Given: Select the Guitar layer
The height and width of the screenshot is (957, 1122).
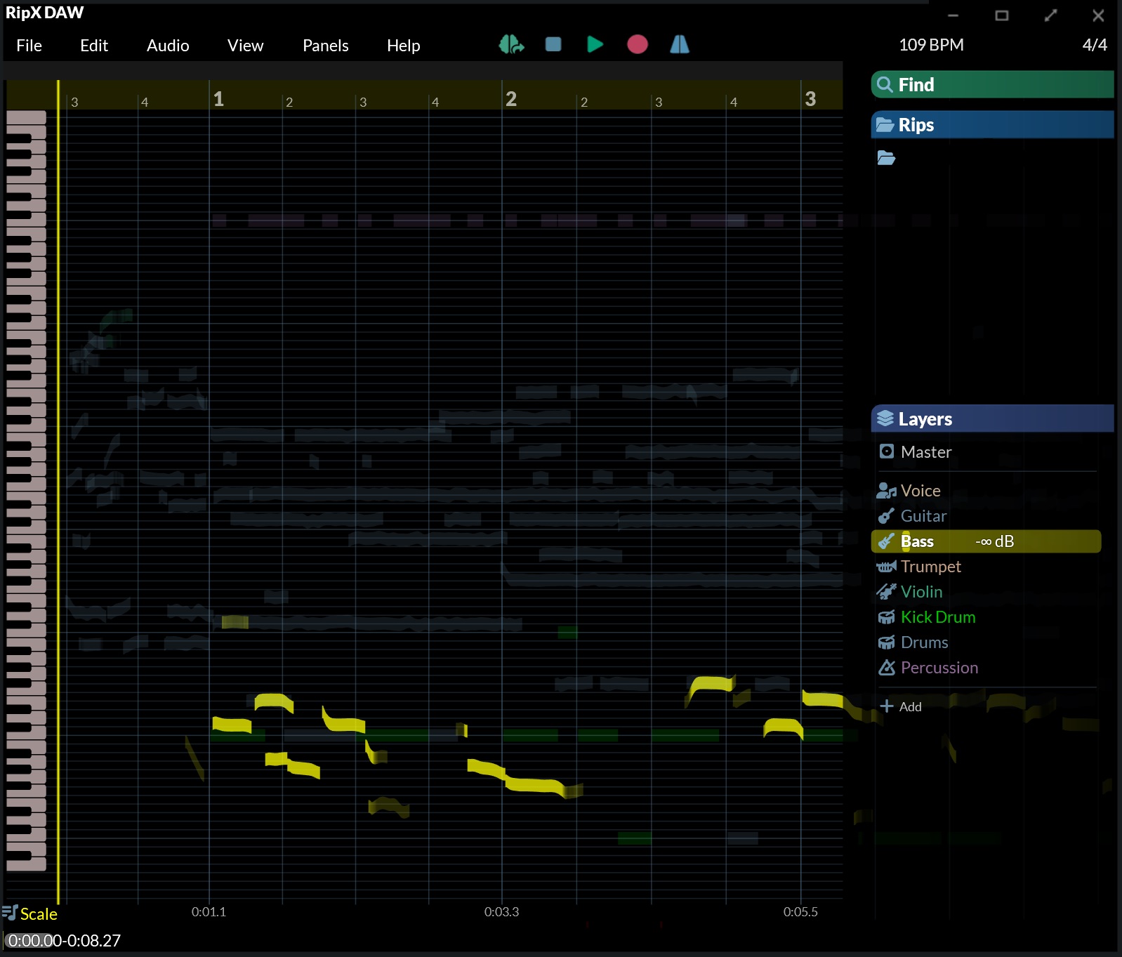Looking at the screenshot, I should tap(923, 516).
